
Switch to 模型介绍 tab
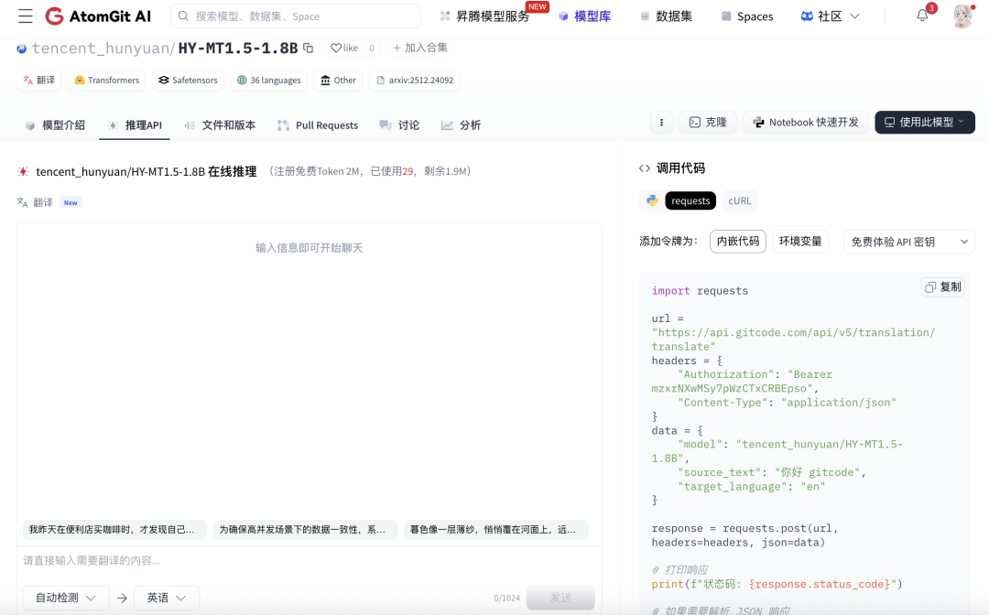pos(55,125)
